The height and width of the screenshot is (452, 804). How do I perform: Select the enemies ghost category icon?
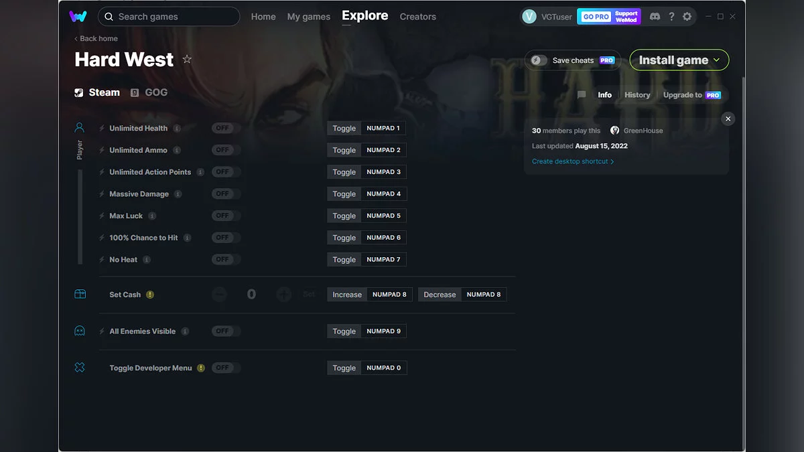pos(80,331)
